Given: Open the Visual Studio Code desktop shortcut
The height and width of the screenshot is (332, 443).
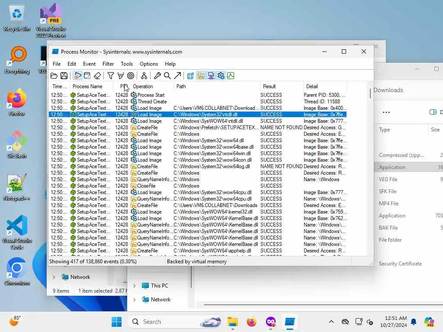Looking at the screenshot, I should pos(17,232).
